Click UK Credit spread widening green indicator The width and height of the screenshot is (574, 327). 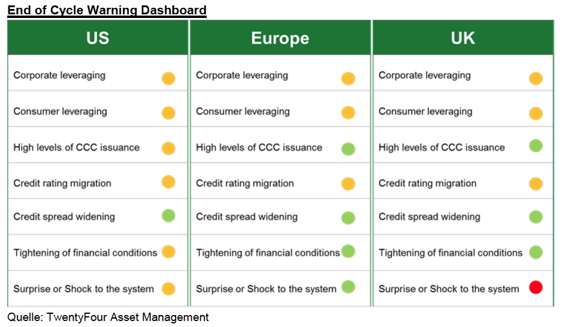click(536, 217)
